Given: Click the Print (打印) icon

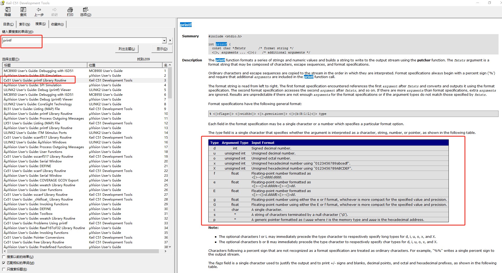Looking at the screenshot, I should pyautogui.click(x=70, y=10).
